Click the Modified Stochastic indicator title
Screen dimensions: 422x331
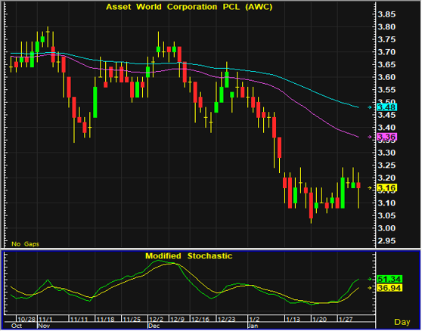pos(188,256)
